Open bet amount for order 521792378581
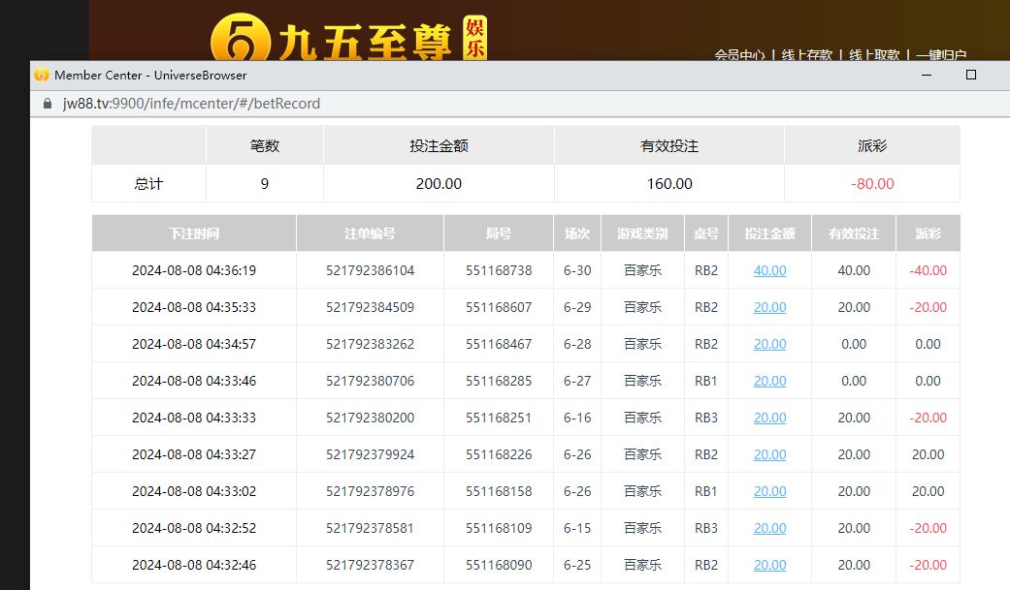 (x=769, y=528)
